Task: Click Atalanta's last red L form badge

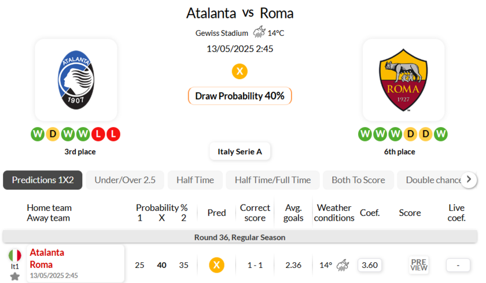Action: 113,135
